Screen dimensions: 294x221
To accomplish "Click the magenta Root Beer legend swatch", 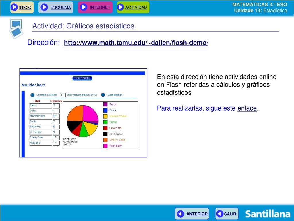I will click(105, 146).
